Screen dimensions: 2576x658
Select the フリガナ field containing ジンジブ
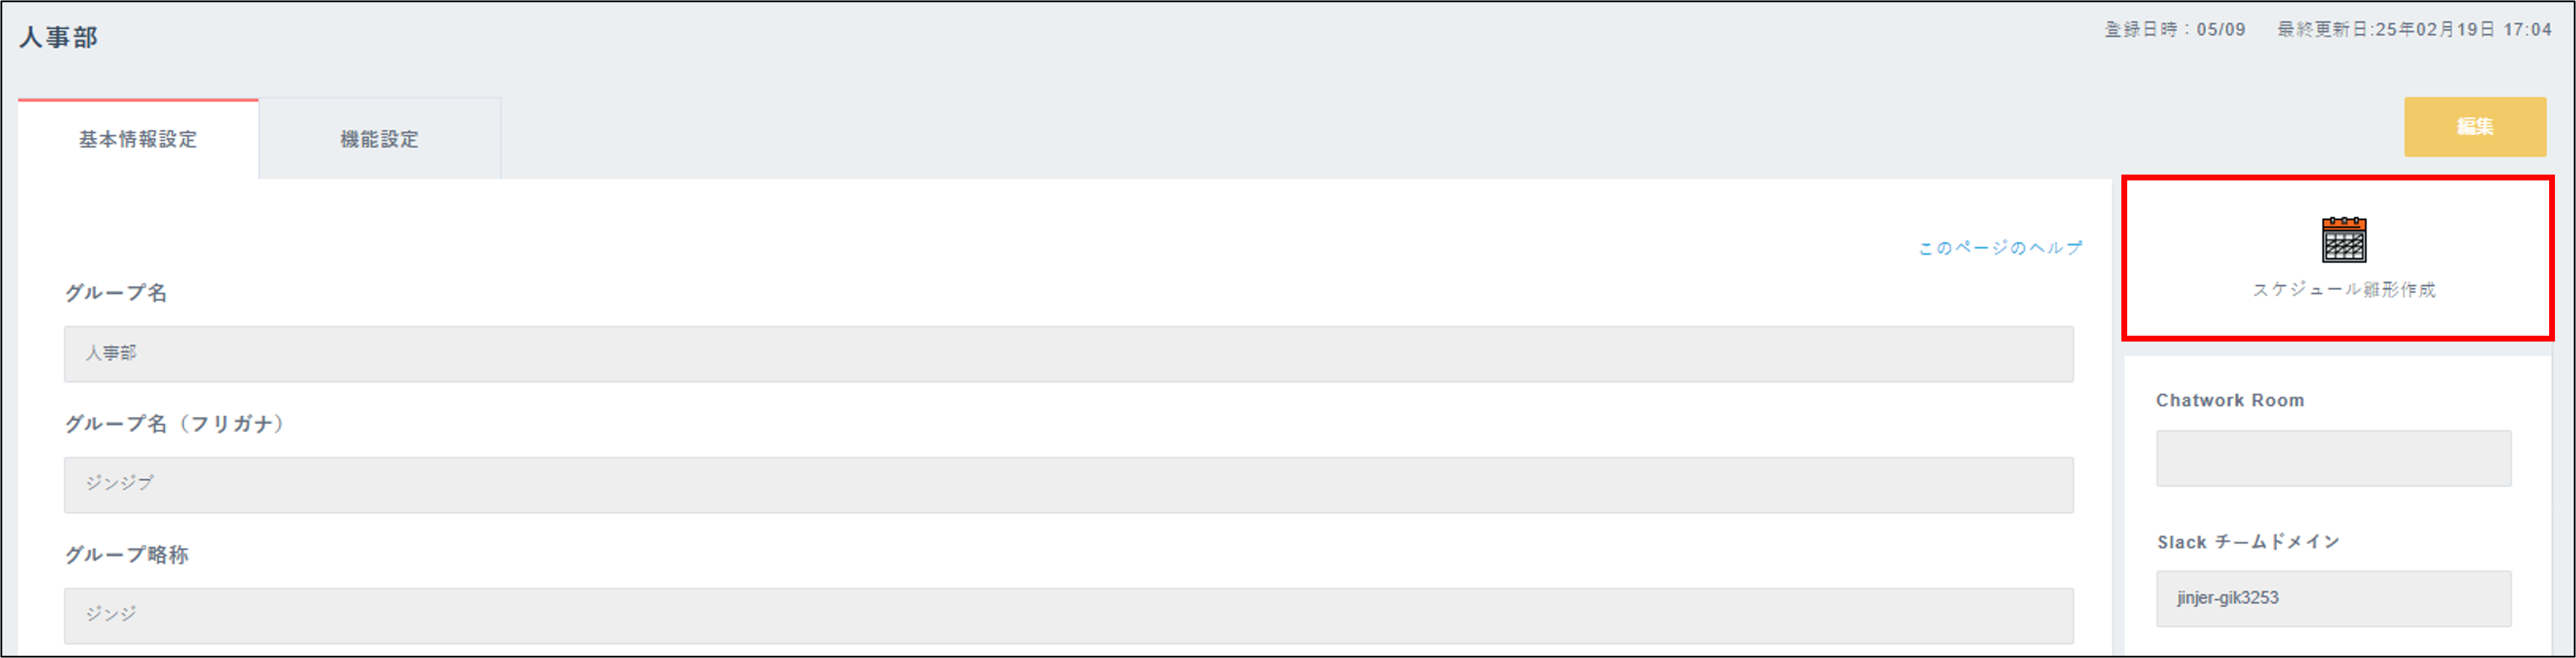[1068, 484]
